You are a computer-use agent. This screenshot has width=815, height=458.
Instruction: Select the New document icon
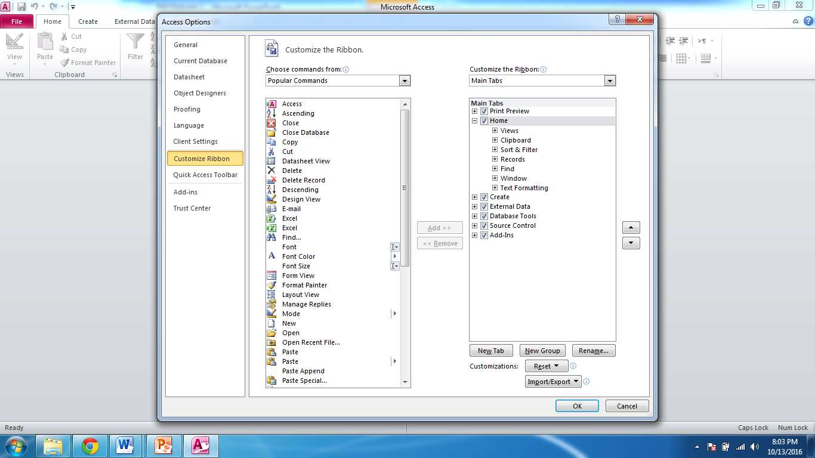pos(271,323)
